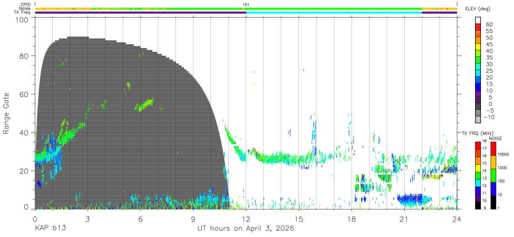The width and height of the screenshot is (514, 237).
Task: Pick the yellow TX FRQ swatch between 14 and 15
Action: pyautogui.click(x=478, y=168)
